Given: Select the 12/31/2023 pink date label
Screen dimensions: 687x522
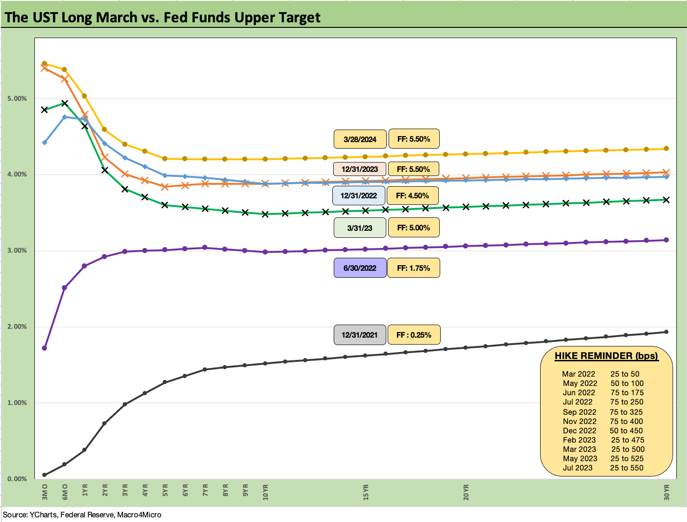Looking at the screenshot, I should [x=359, y=169].
